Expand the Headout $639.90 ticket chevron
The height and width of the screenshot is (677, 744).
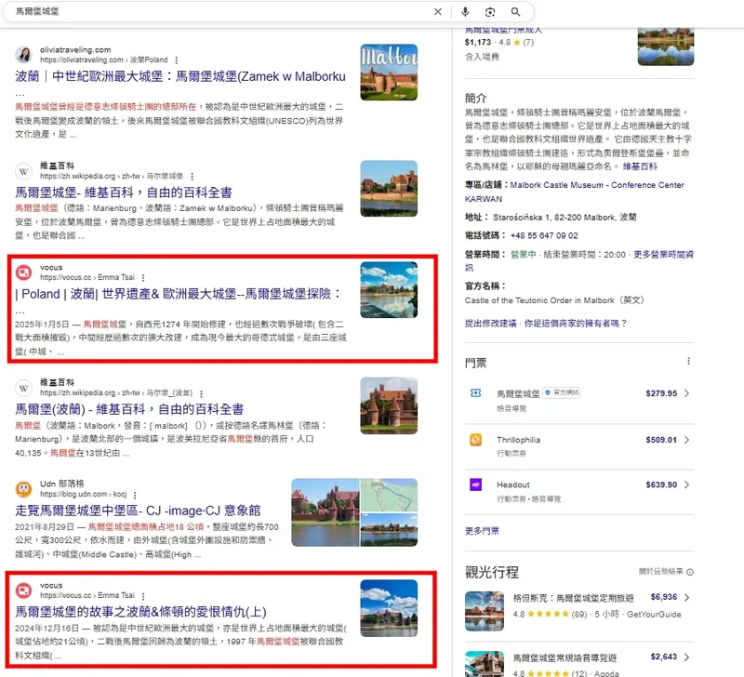[686, 485]
